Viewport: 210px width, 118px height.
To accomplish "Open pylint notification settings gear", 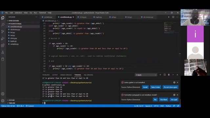I will 174,82.
